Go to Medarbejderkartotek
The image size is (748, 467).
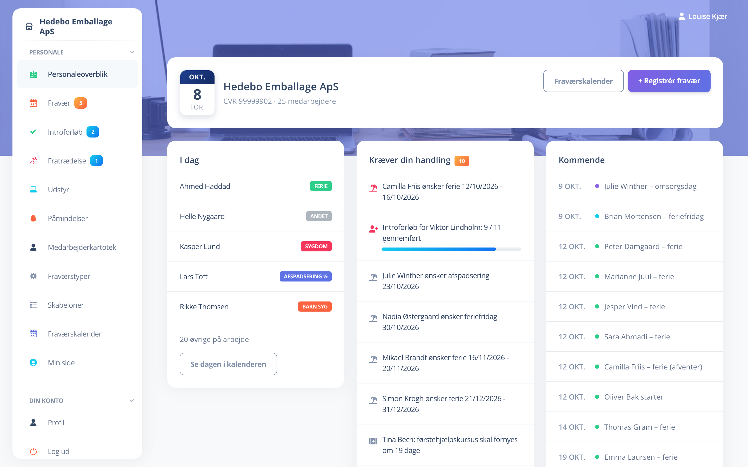(x=77, y=247)
